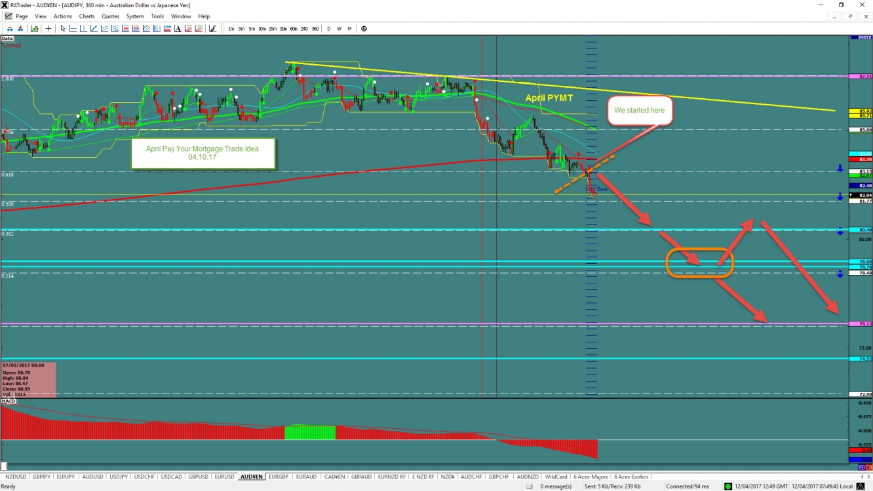Open the Help menu
This screenshot has width=873, height=491.
coord(204,16)
